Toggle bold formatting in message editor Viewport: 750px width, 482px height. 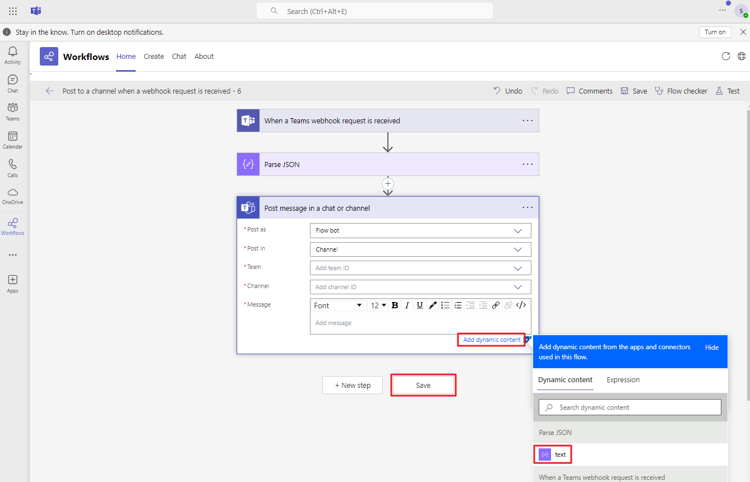coord(395,305)
